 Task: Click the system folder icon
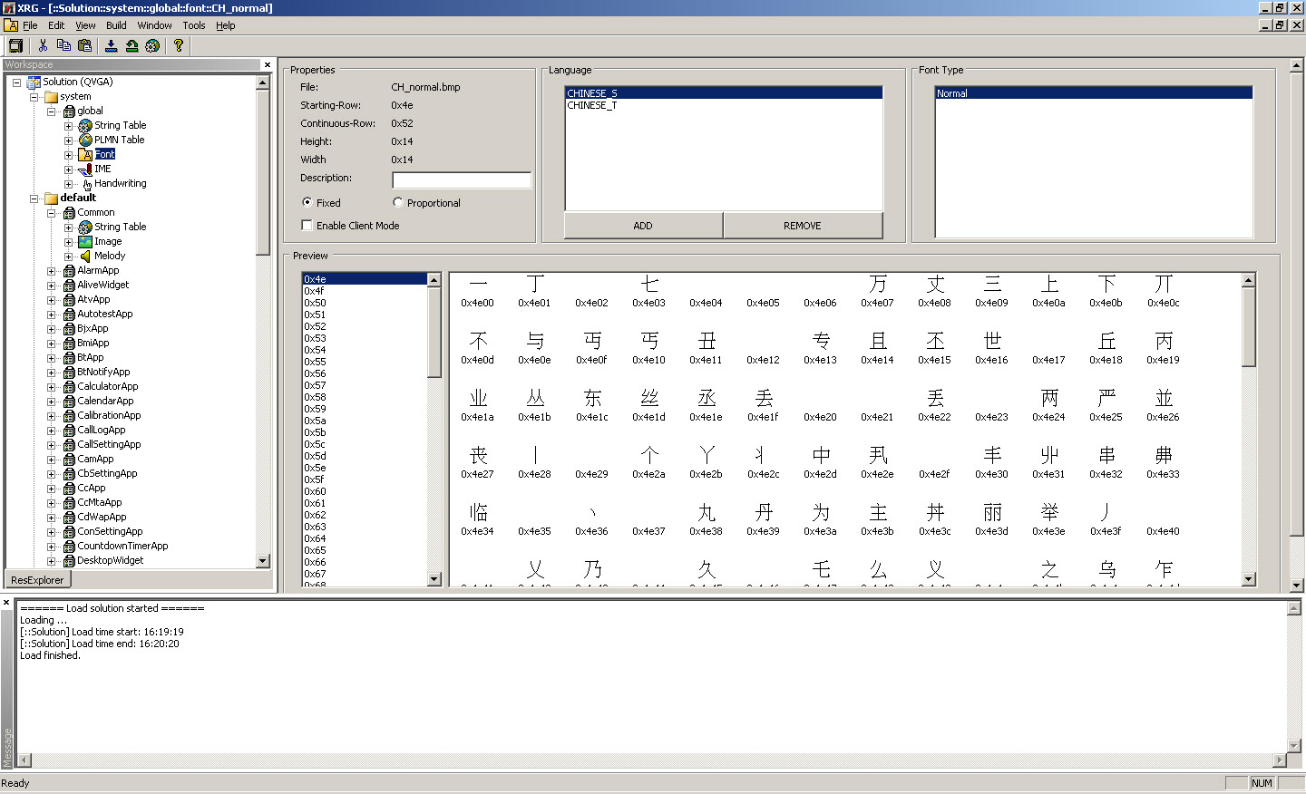click(x=52, y=96)
